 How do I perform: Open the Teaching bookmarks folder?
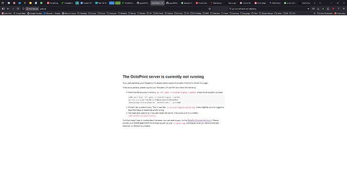(82, 13)
